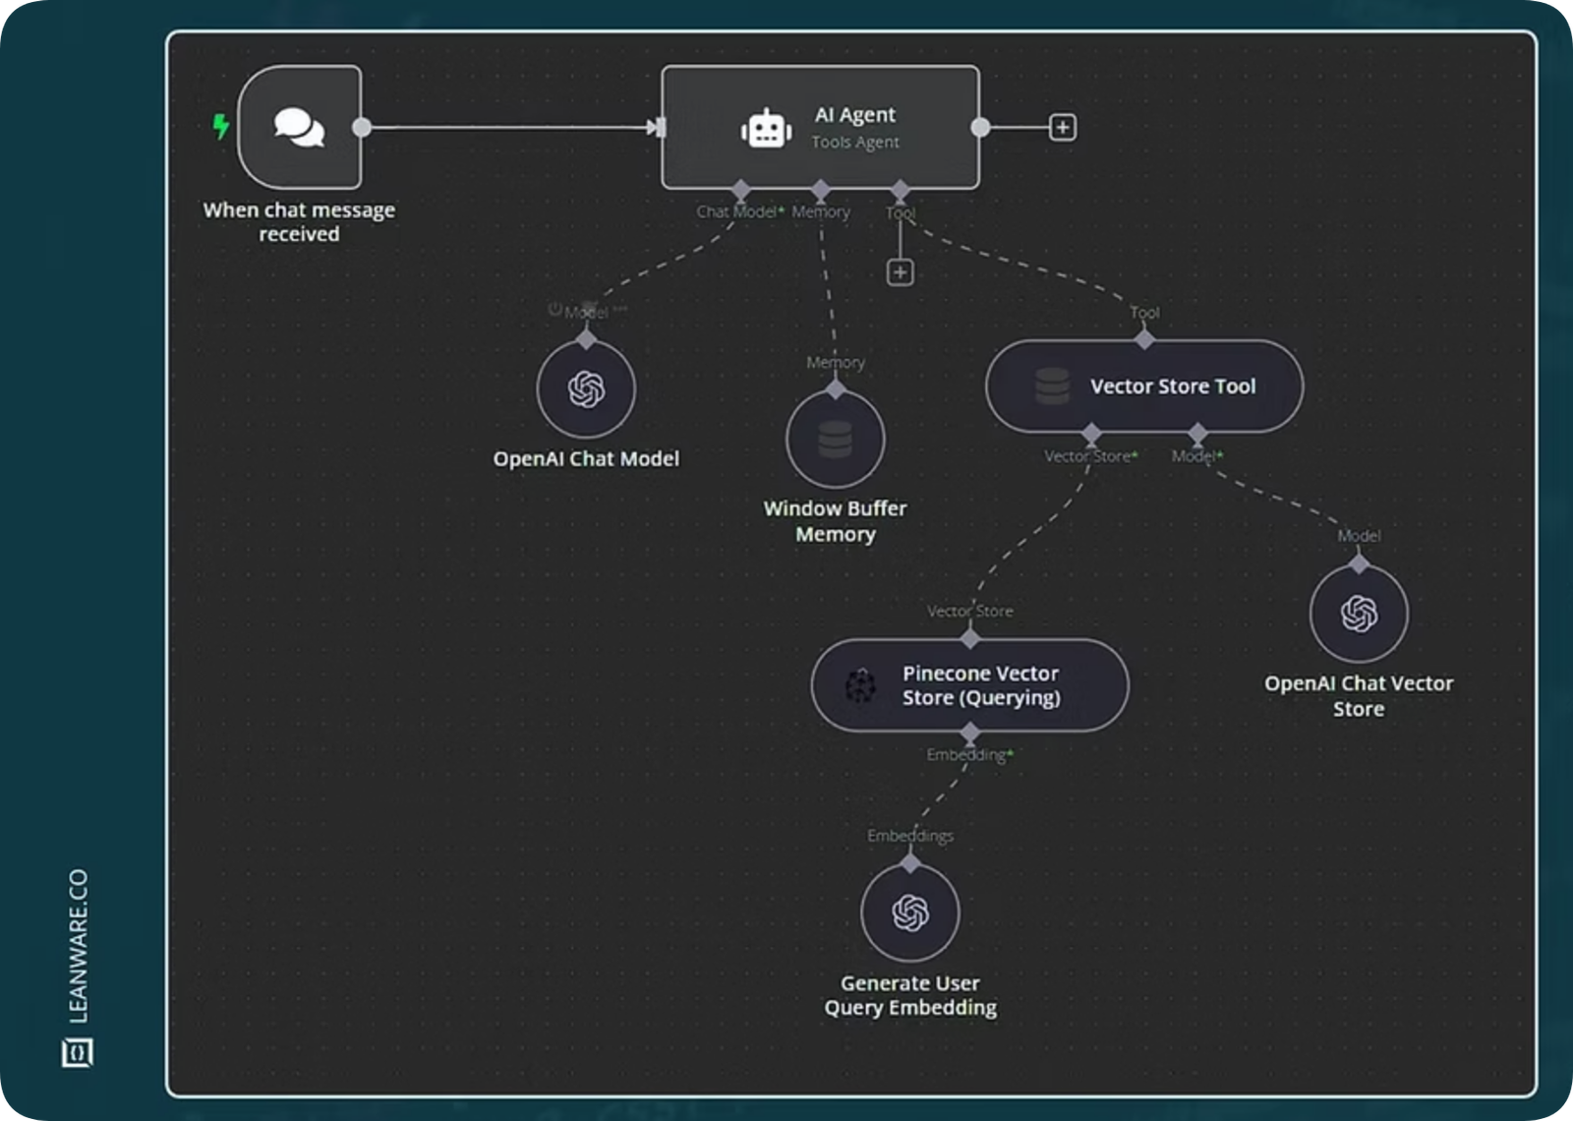Click the Pinecone Embedding connector diamond
1573x1121 pixels.
point(970,734)
